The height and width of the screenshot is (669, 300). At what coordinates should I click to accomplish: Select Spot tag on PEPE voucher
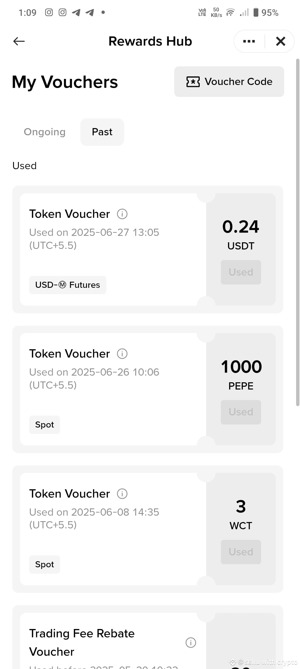point(44,425)
